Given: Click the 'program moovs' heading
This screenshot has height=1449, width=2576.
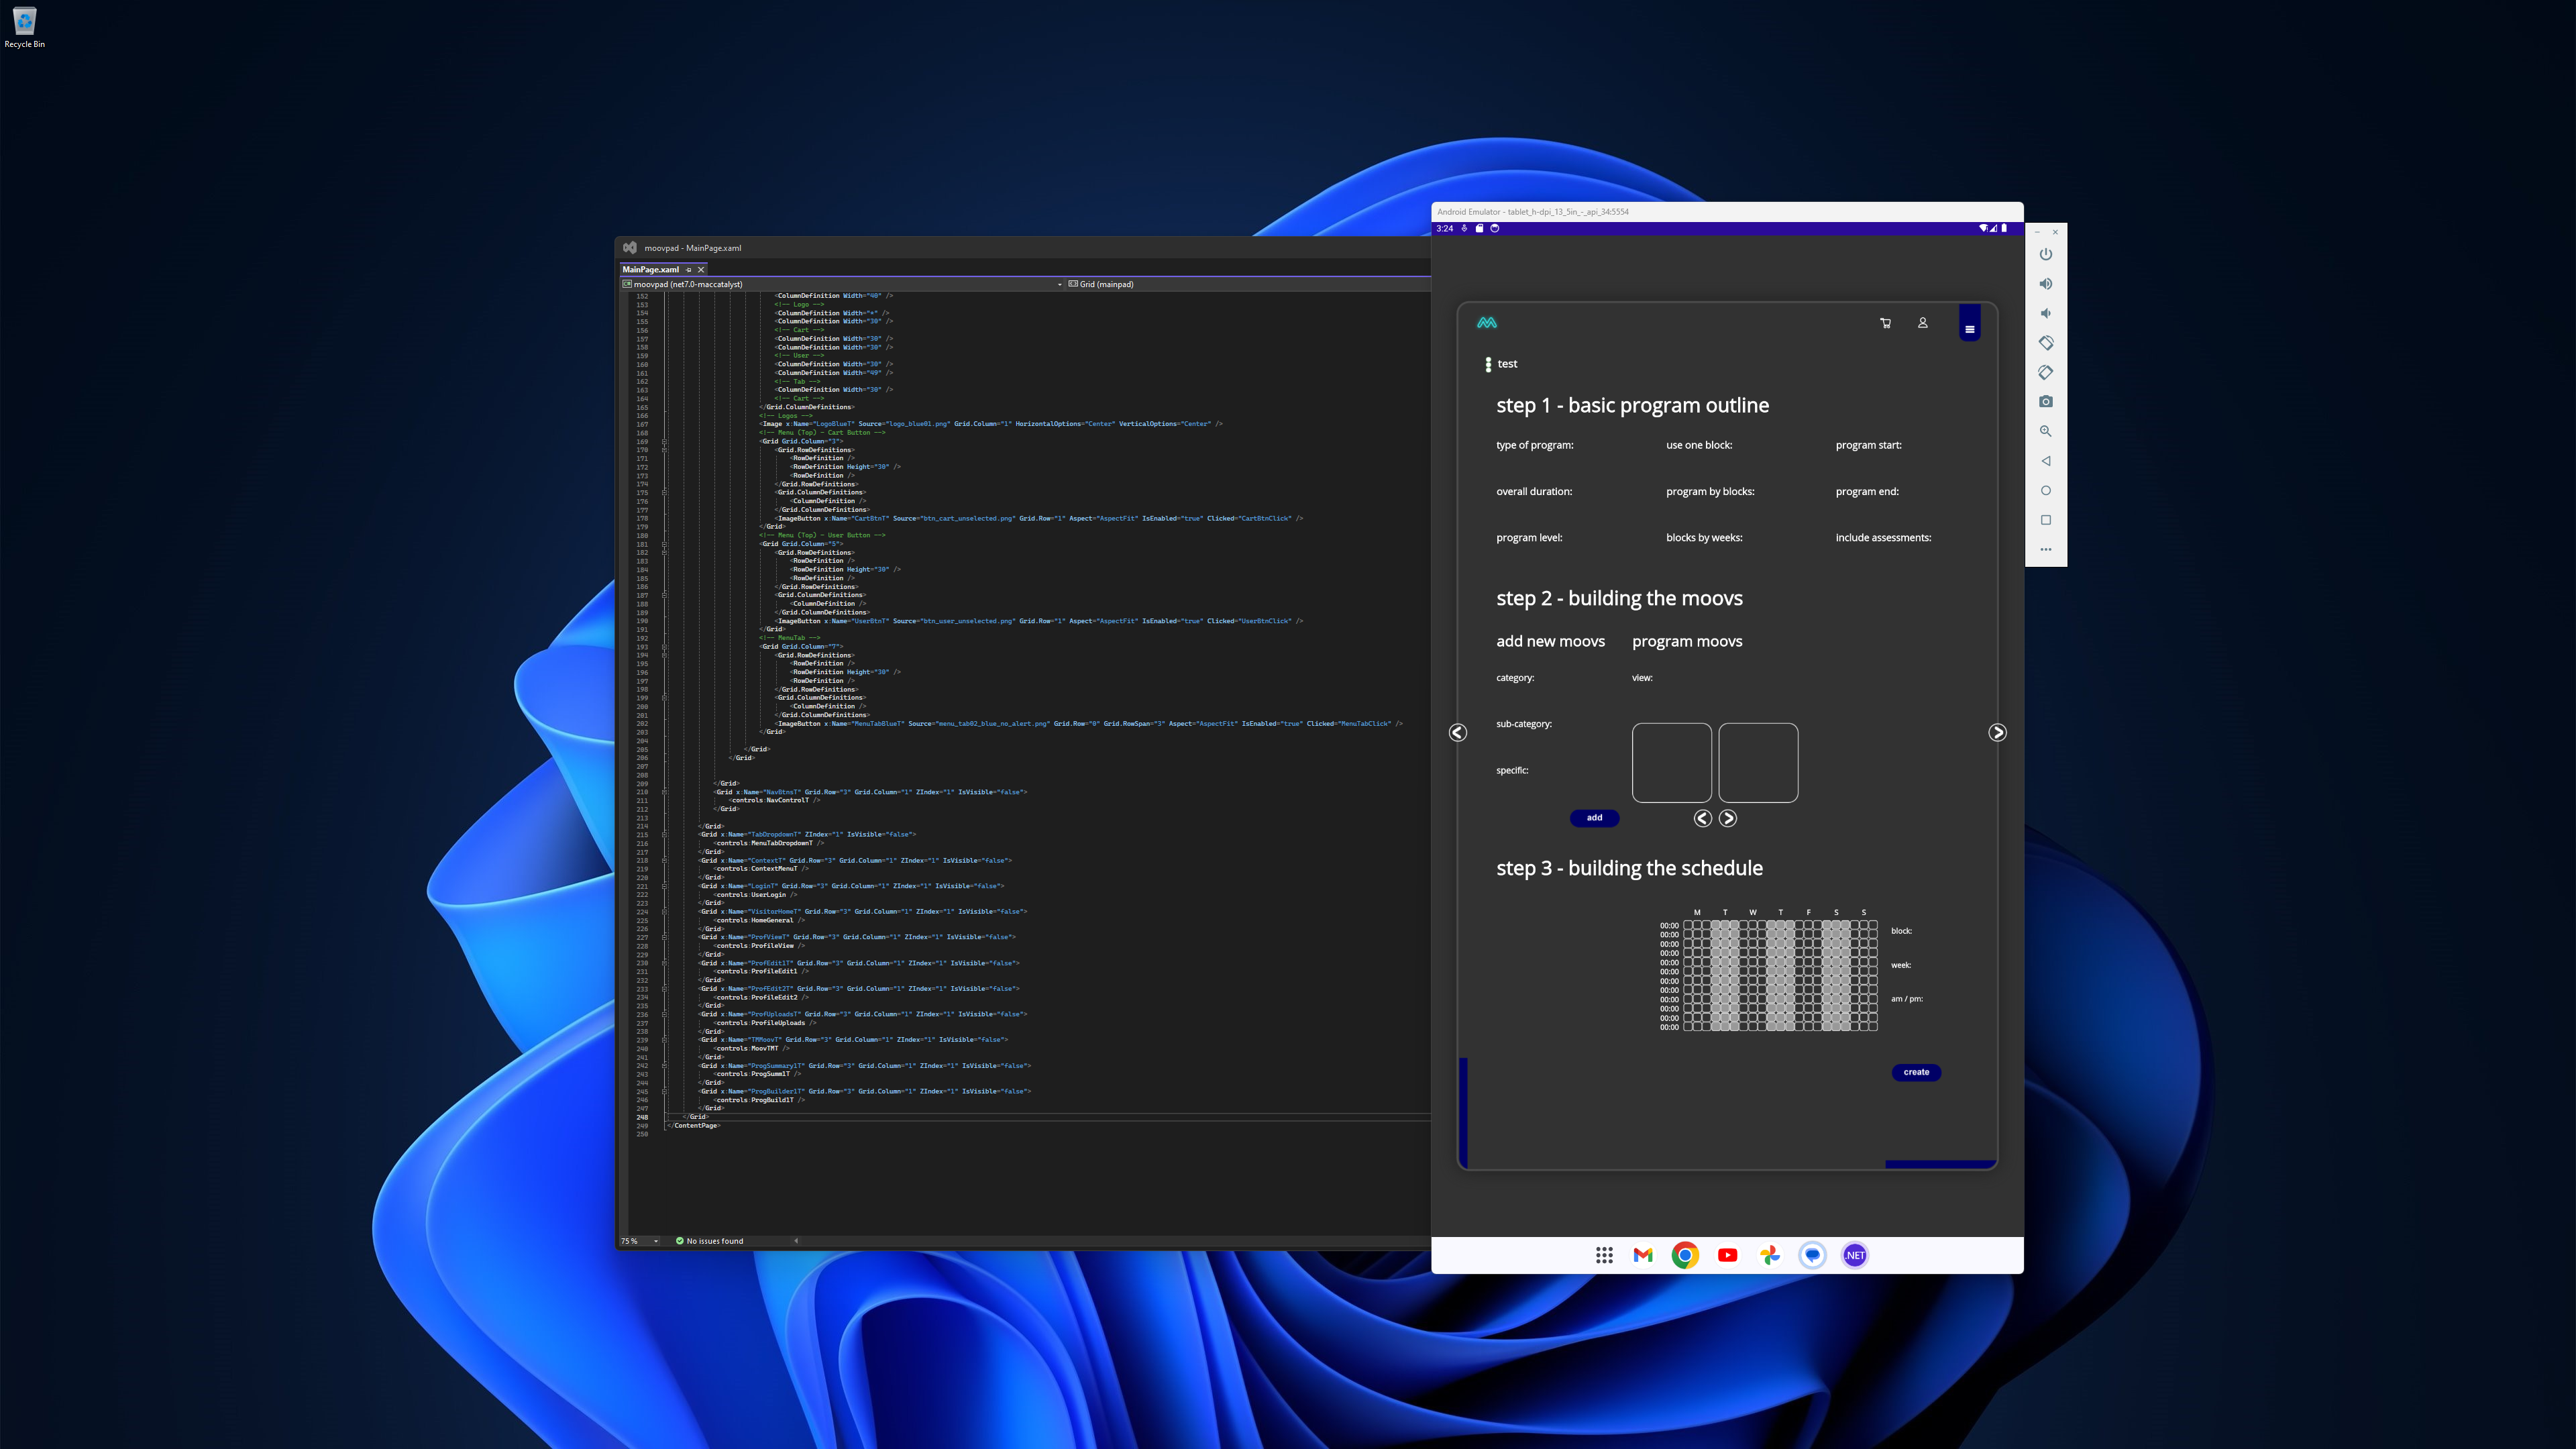Looking at the screenshot, I should 1687,641.
